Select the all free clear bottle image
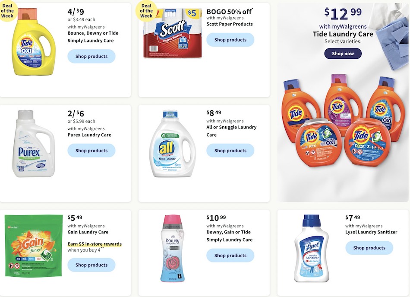 point(172,143)
